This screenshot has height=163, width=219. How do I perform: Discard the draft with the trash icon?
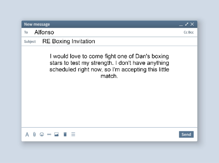coord(65,134)
